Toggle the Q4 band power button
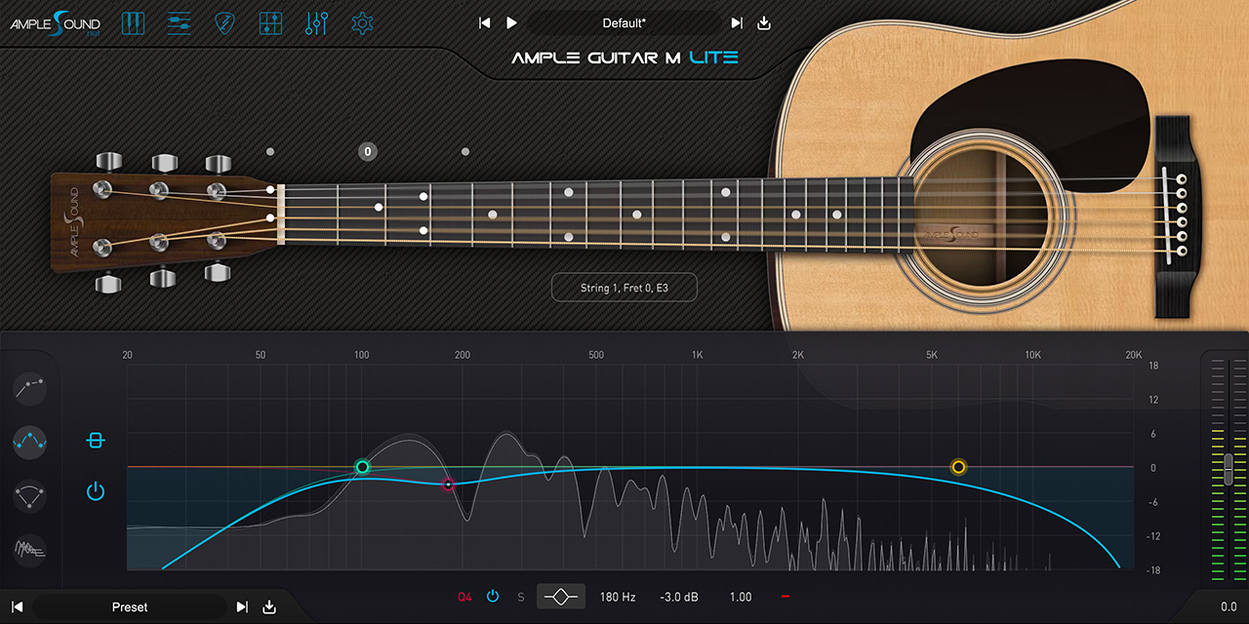Viewport: 1249px width, 624px height. (493, 596)
